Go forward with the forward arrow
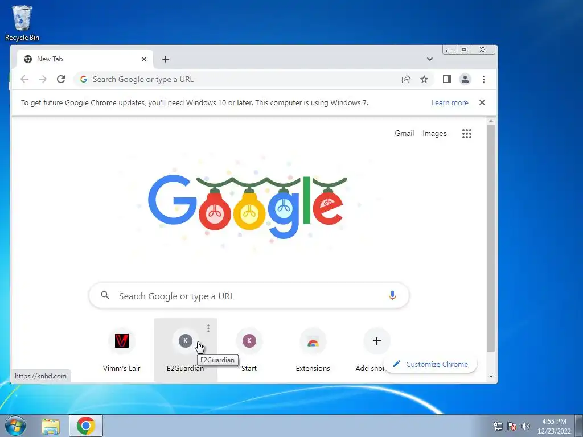The width and height of the screenshot is (583, 437). click(x=43, y=79)
